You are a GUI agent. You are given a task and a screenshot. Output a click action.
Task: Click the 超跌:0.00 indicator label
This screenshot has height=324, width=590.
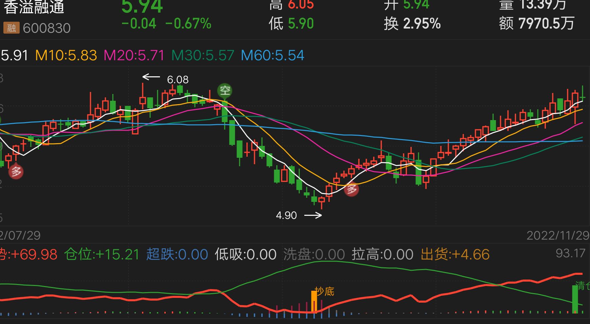177,254
